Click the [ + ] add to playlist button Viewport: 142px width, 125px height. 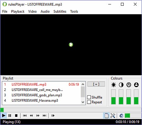[96, 84]
